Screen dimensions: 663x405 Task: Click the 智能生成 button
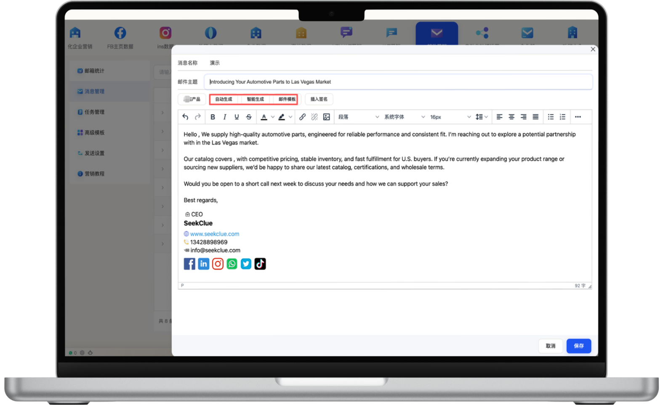(255, 99)
